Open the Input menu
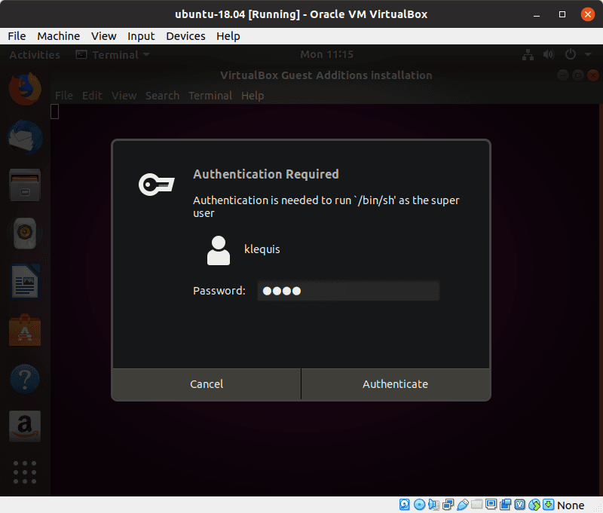 click(141, 36)
